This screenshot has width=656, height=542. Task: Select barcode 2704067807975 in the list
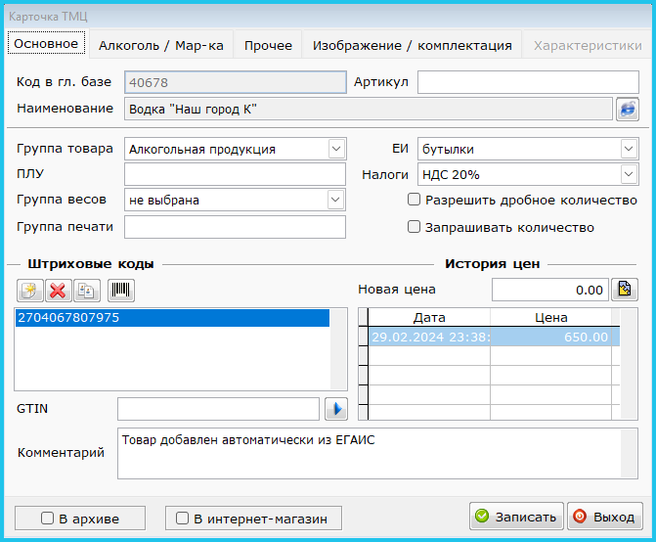click(172, 318)
